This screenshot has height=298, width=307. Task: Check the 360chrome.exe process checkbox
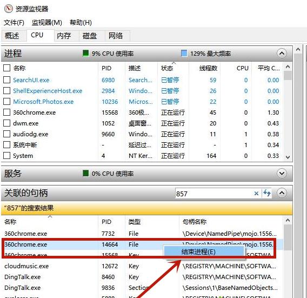(6, 112)
